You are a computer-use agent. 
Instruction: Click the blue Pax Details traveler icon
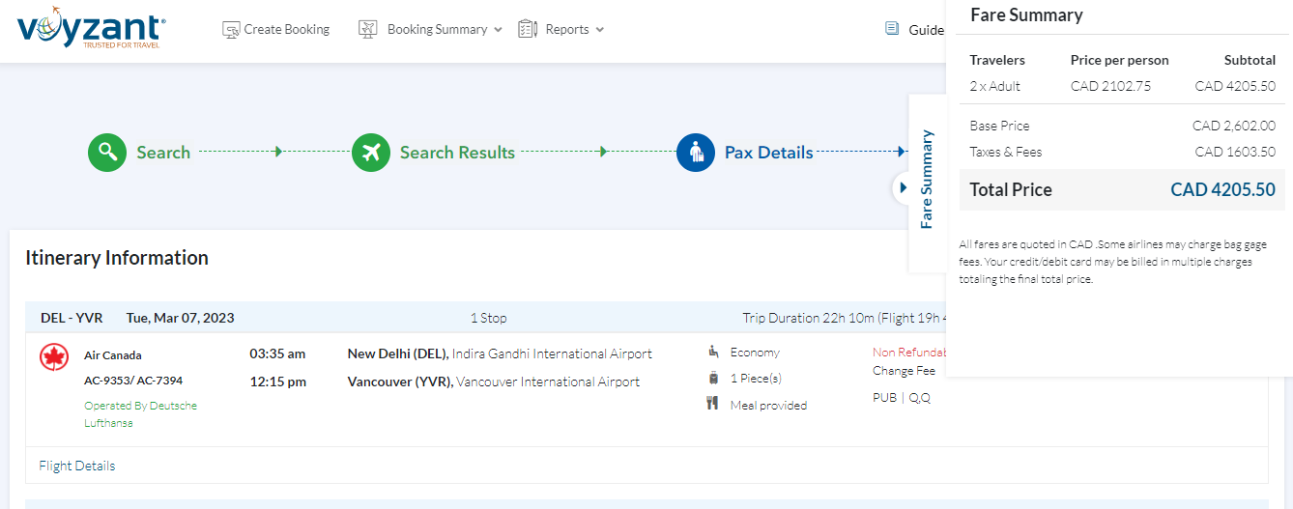click(696, 153)
